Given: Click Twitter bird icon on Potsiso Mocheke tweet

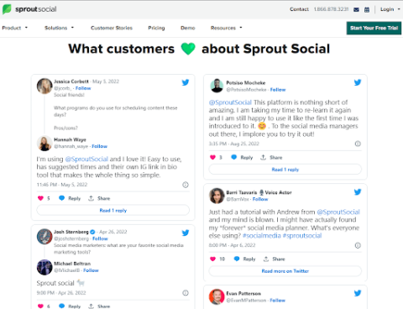Looking at the screenshot, I should pos(358,82).
